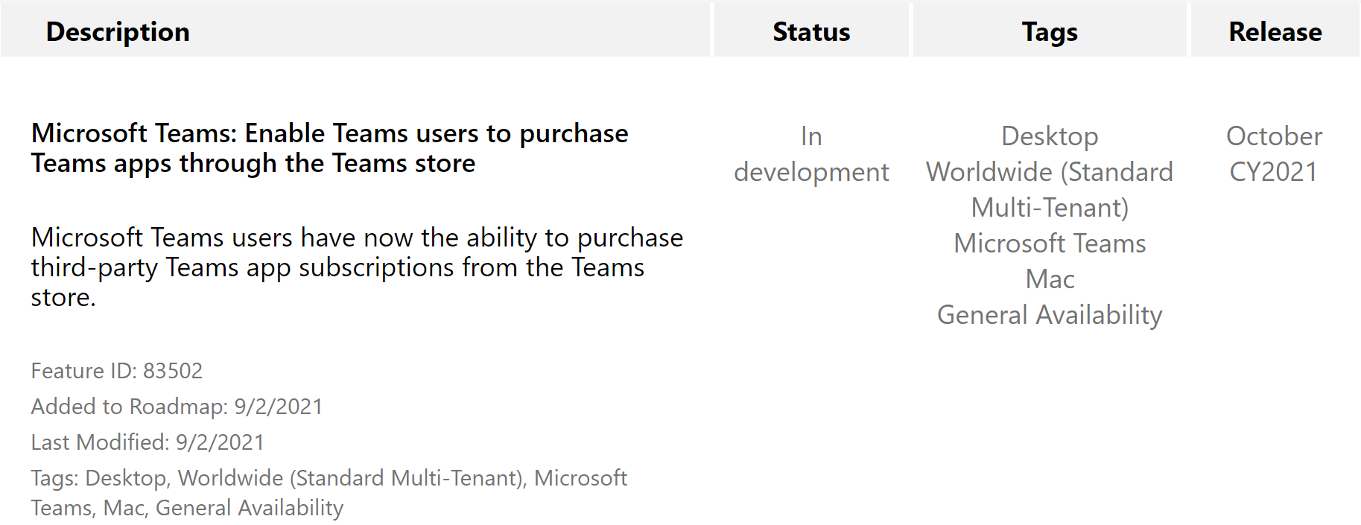Click CY2021 in the Release column
The image size is (1361, 525).
point(1274,172)
